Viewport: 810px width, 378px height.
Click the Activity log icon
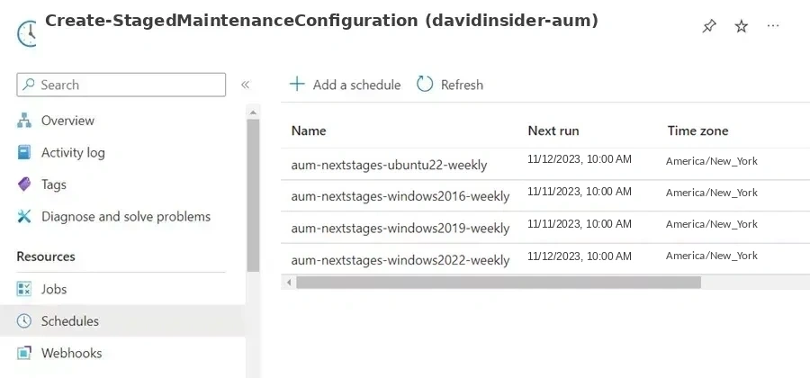[23, 152]
